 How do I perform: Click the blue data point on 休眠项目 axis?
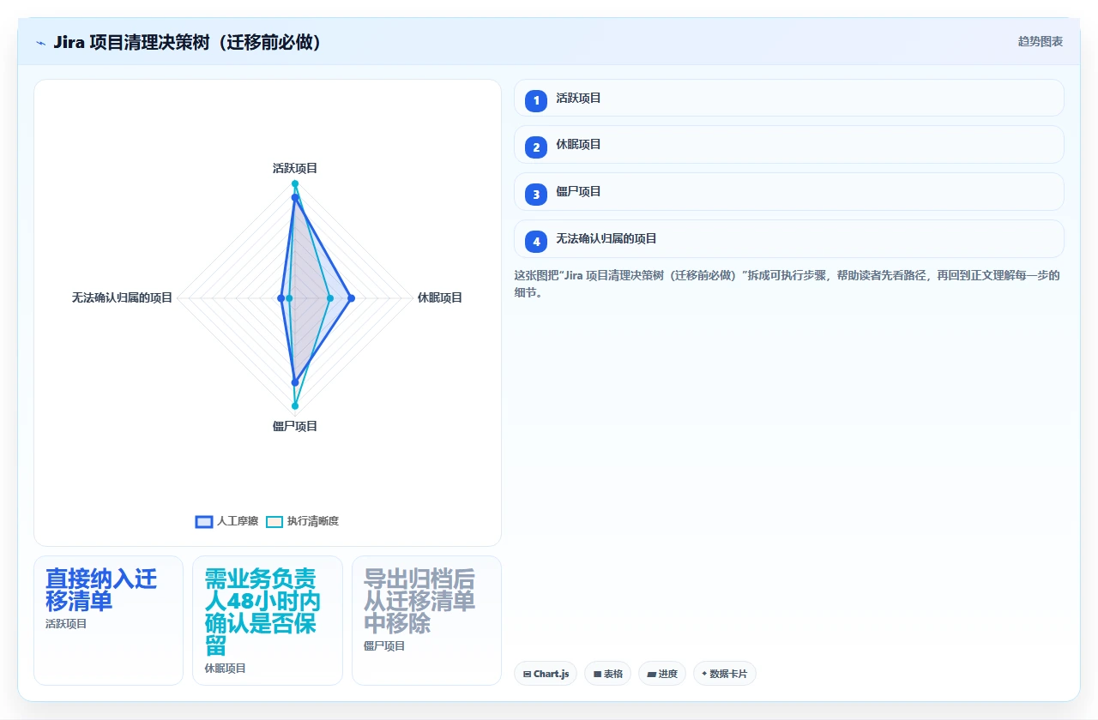351,298
